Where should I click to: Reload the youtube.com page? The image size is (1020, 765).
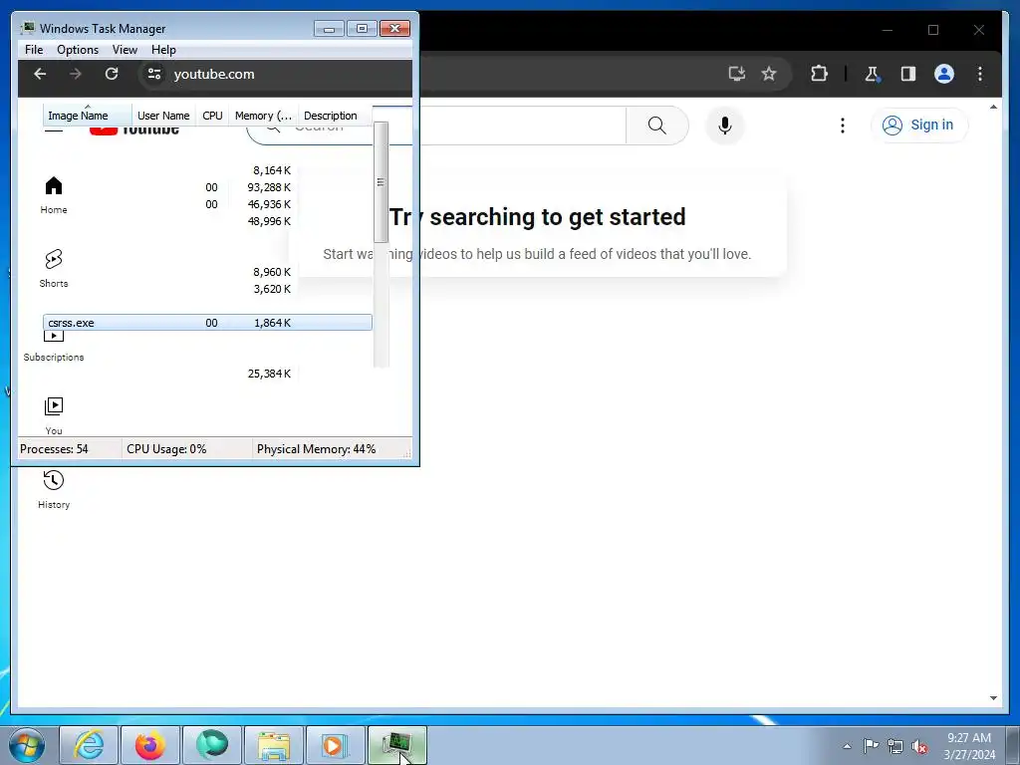(112, 74)
